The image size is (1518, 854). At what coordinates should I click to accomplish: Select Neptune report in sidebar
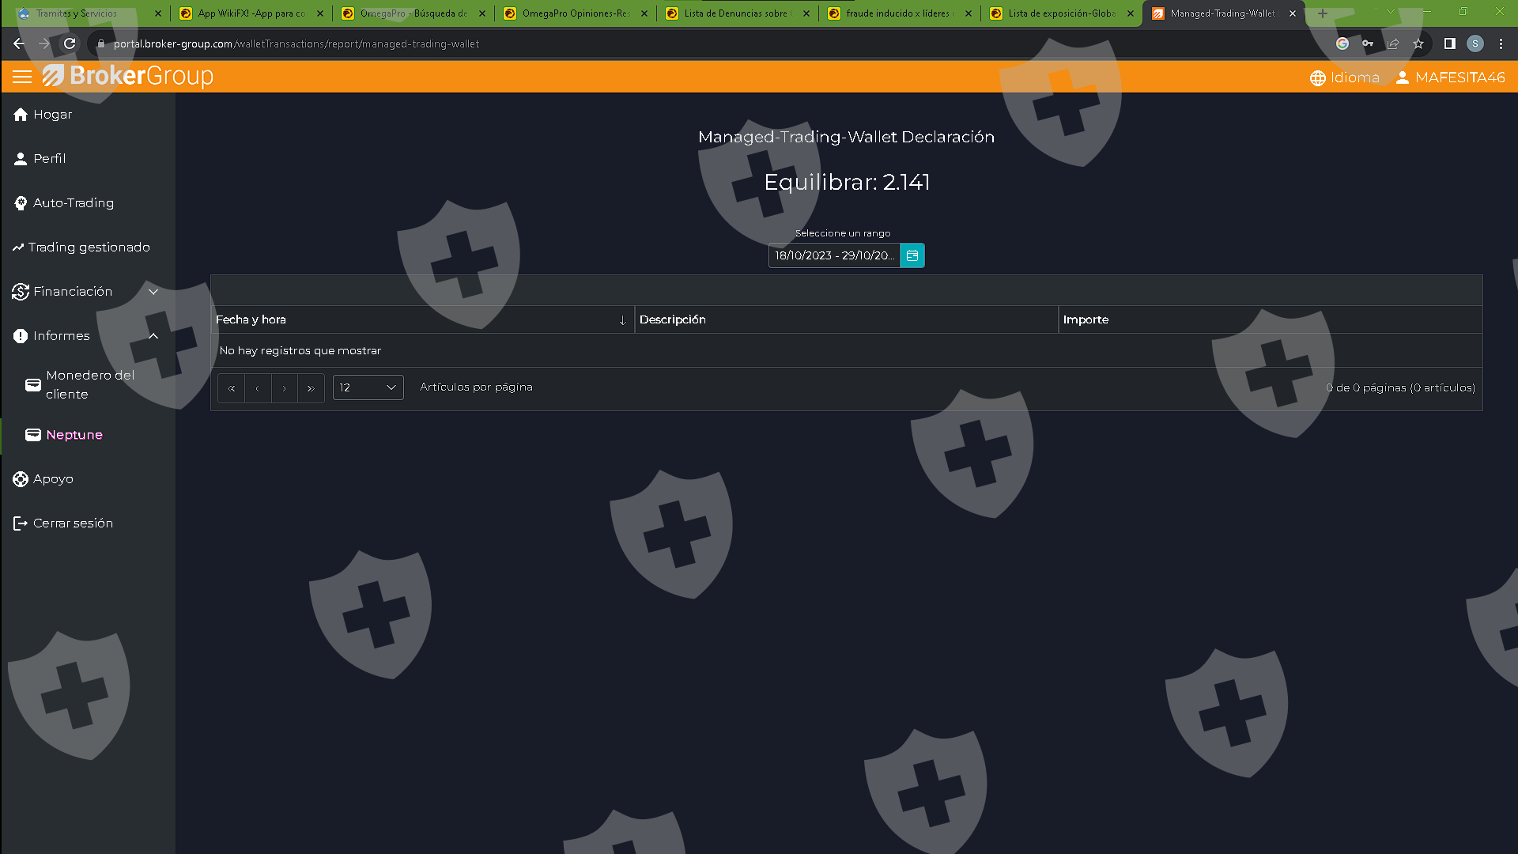point(74,435)
